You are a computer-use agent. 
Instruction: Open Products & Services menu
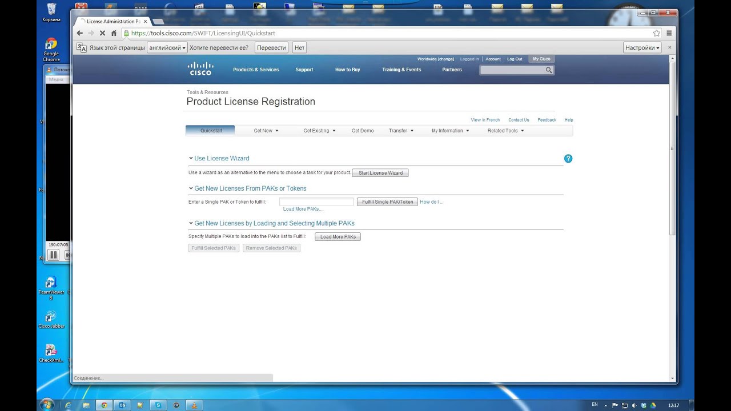click(256, 70)
